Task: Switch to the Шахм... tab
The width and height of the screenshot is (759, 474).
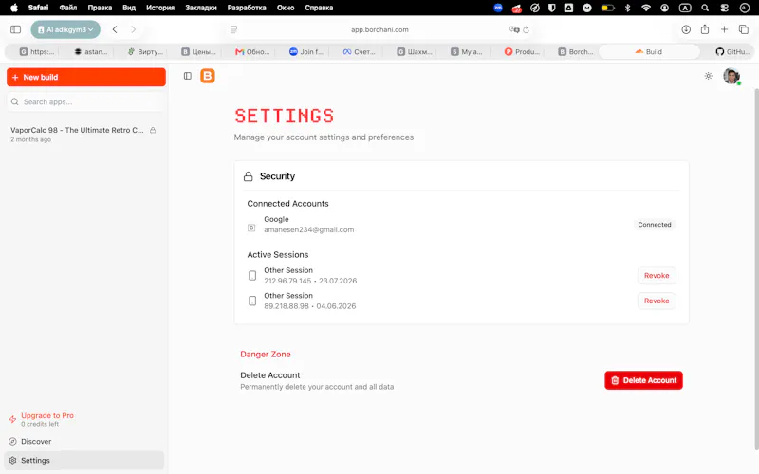Action: pyautogui.click(x=415, y=52)
